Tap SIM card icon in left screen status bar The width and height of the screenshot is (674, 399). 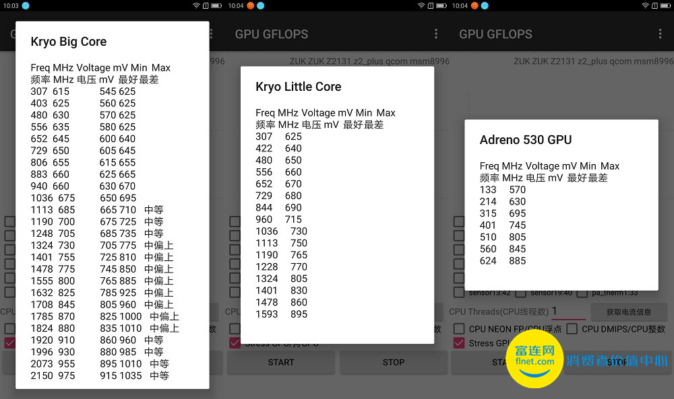pyautogui.click(x=206, y=5)
